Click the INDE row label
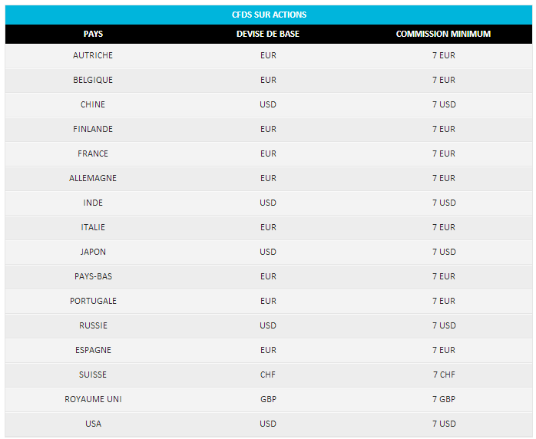Image resolution: width=536 pixels, height=439 pixels. click(x=93, y=203)
